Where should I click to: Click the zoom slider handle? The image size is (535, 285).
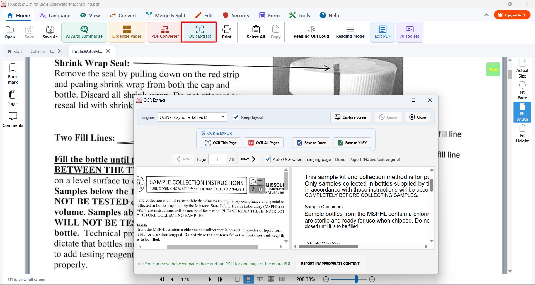click(x=356, y=279)
